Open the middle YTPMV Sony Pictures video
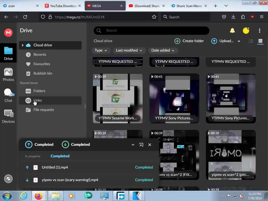The image size is (268, 201). tap(174, 98)
